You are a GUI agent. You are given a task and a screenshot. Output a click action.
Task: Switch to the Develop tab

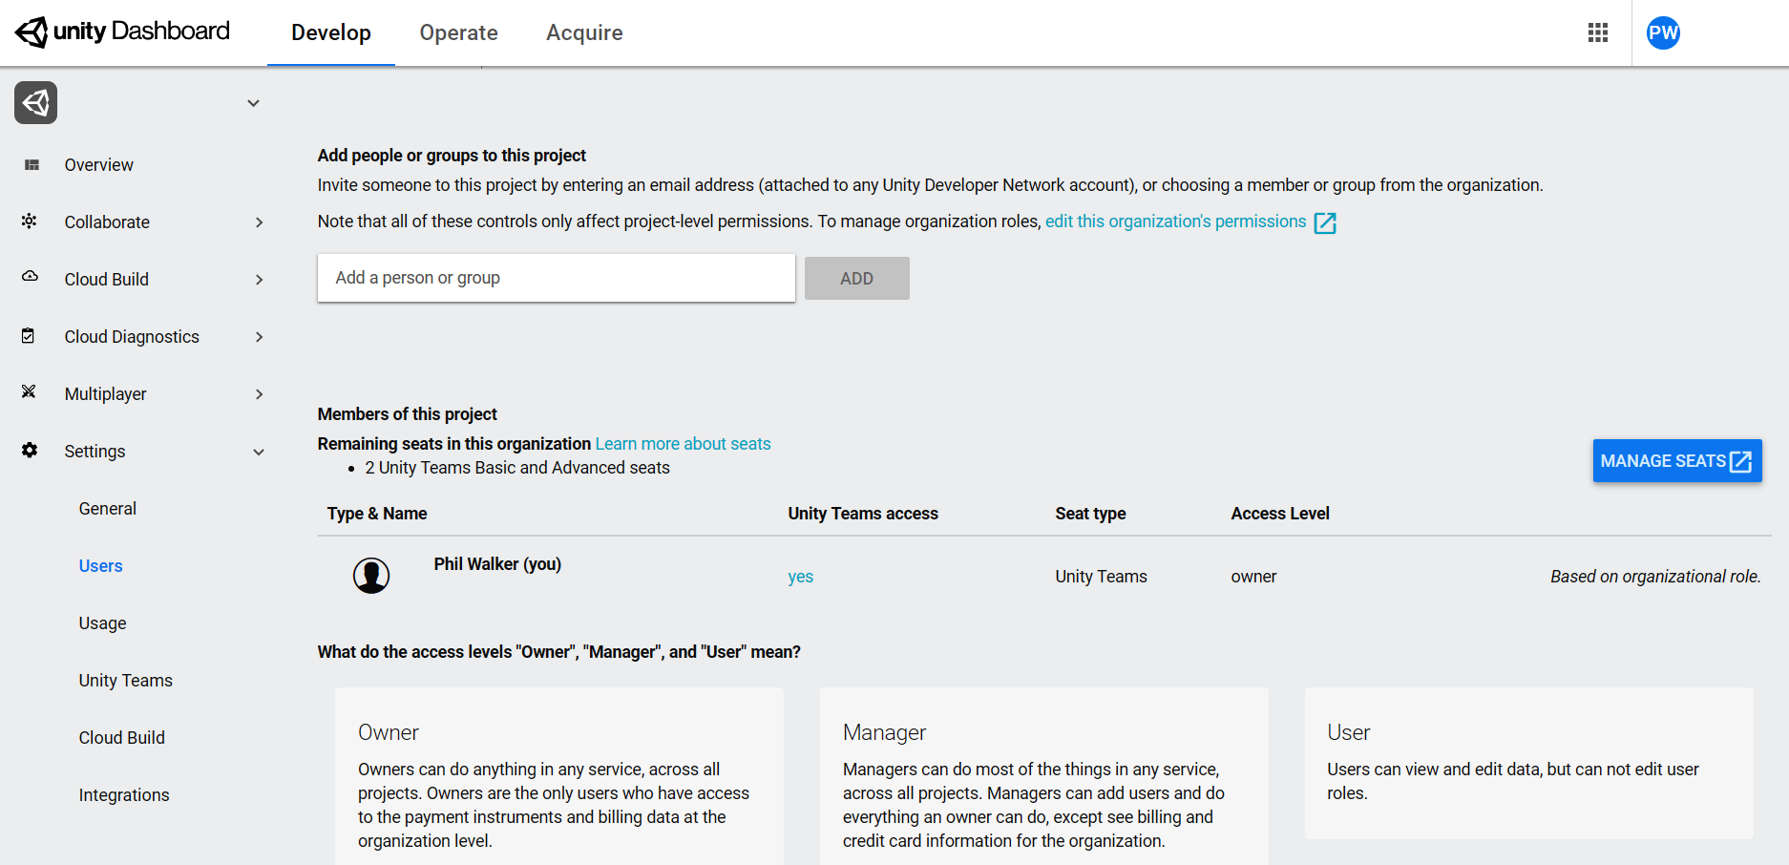pyautogui.click(x=331, y=32)
